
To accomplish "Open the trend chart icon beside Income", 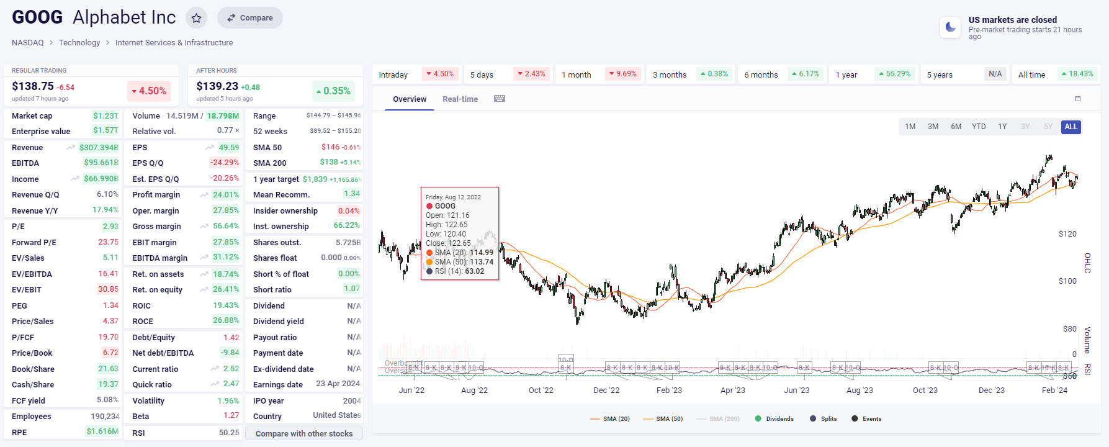I will [x=75, y=179].
